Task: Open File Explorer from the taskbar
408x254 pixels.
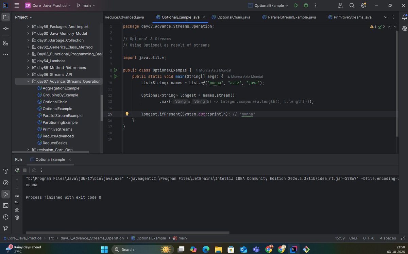Action: [x=218, y=249]
